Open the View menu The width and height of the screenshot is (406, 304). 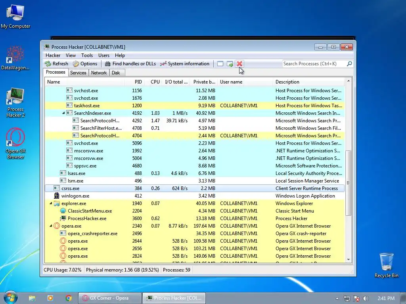tap(71, 55)
